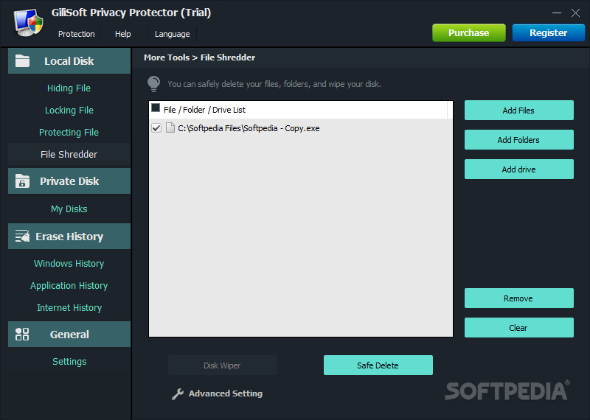Open Application History page
Viewport: 590px width, 420px height.
click(x=69, y=286)
